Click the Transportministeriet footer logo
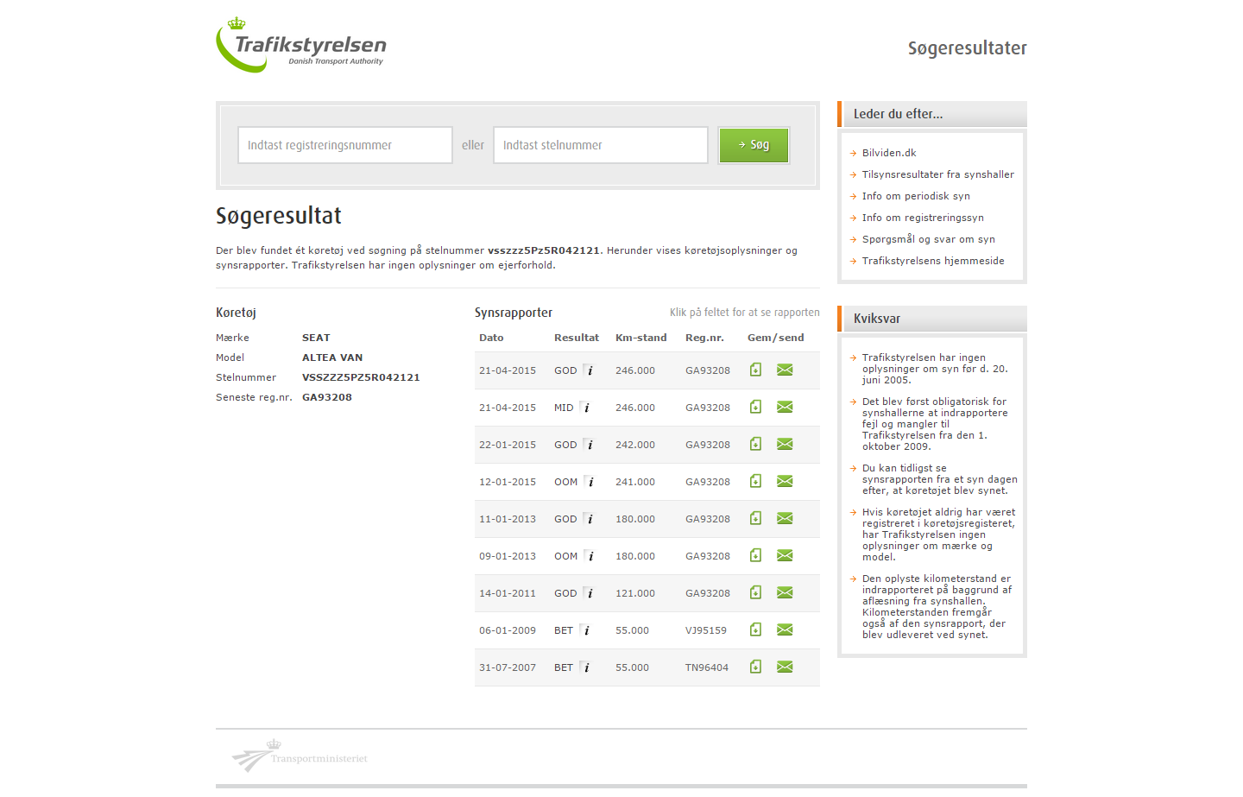The image size is (1243, 797). click(x=300, y=756)
